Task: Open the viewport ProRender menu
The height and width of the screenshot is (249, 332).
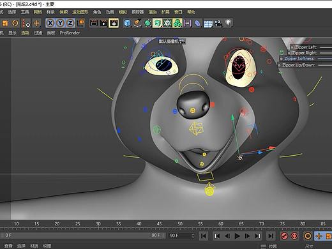Action: coord(70,33)
